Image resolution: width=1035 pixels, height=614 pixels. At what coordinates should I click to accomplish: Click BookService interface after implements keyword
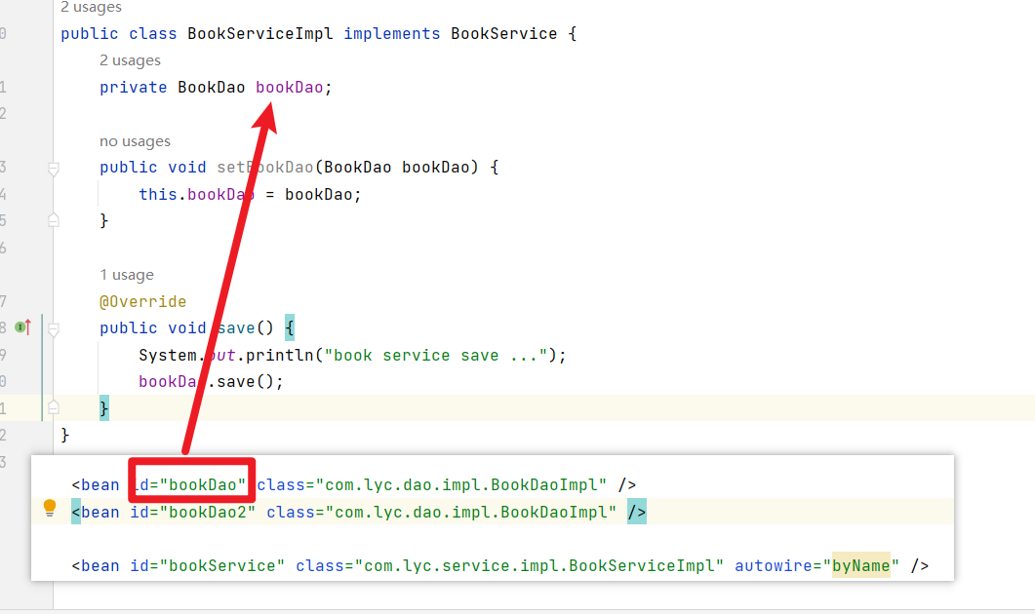(503, 34)
